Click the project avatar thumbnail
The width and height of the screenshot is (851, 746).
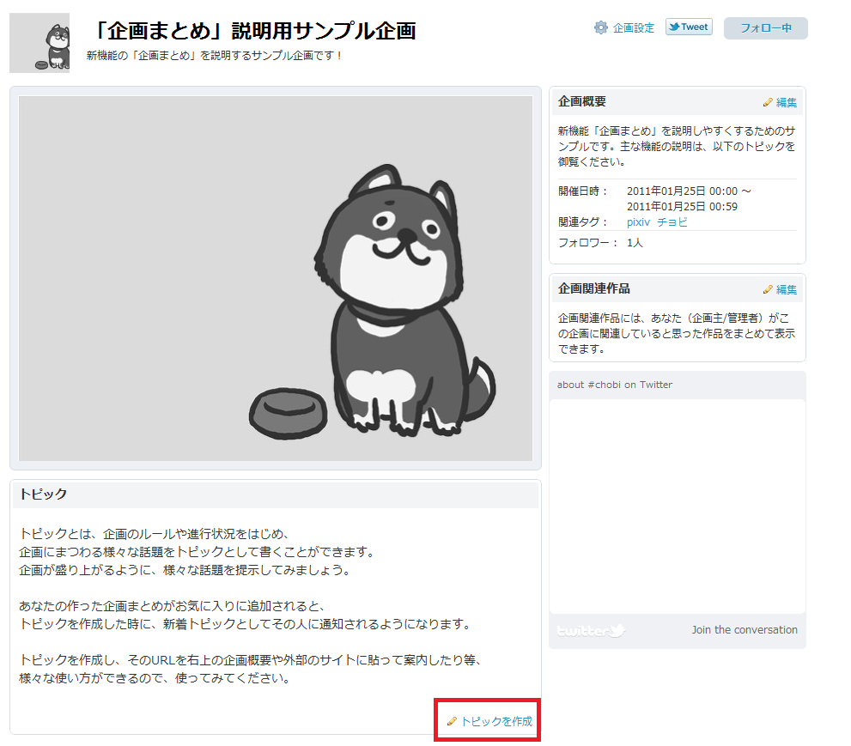click(x=40, y=41)
